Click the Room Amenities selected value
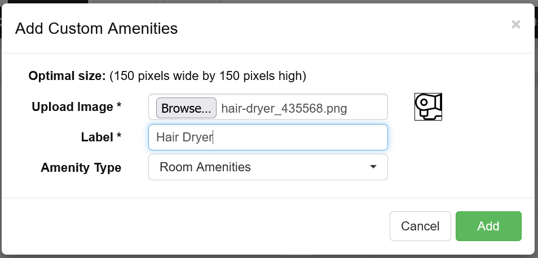Screen dimensions: 538x258 [x=205, y=167]
